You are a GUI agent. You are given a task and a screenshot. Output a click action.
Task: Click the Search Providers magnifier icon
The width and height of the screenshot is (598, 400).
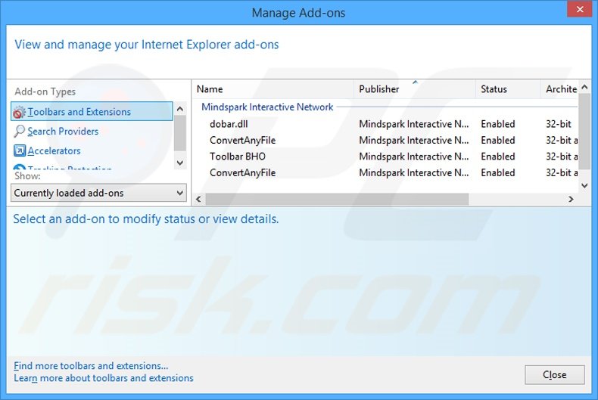19,131
